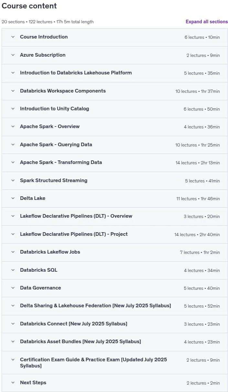Viewport: 228px width, 392px height.
Task: Expand the Next Steps chevron icon
Action: pyautogui.click(x=13, y=383)
